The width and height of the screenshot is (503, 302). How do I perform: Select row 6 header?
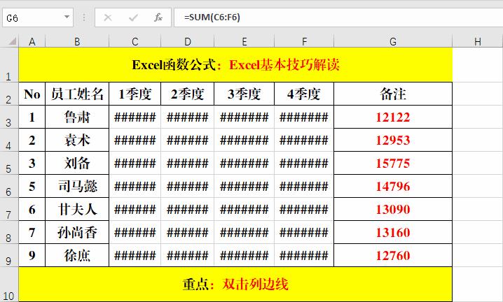click(9, 186)
